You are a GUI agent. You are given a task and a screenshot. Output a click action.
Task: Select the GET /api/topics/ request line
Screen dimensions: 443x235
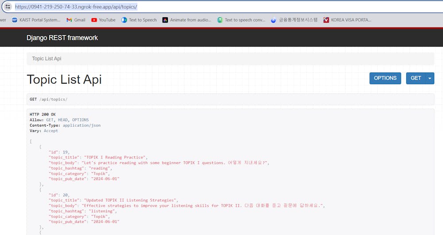49,99
